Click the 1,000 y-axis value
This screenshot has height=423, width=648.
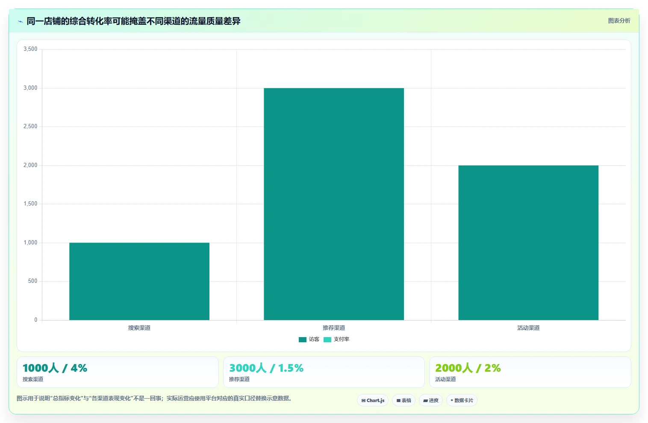[30, 243]
